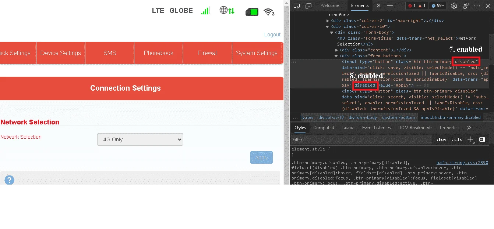Open the errors and warnings counter

point(417,6)
